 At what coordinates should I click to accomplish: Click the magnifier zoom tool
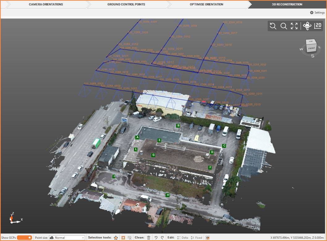point(283,26)
